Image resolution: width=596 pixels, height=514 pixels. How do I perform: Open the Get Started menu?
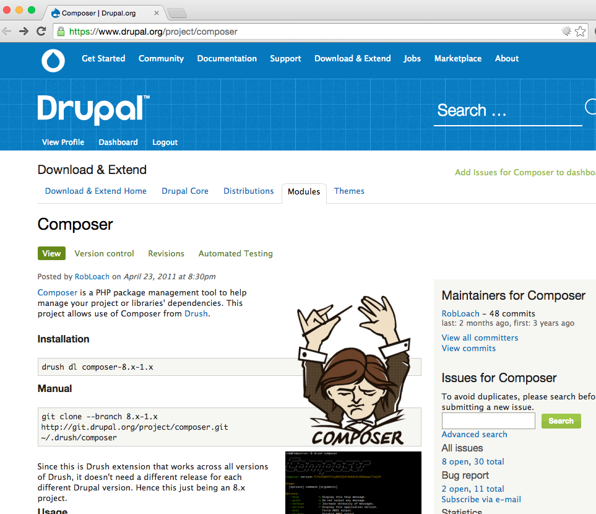pos(103,59)
